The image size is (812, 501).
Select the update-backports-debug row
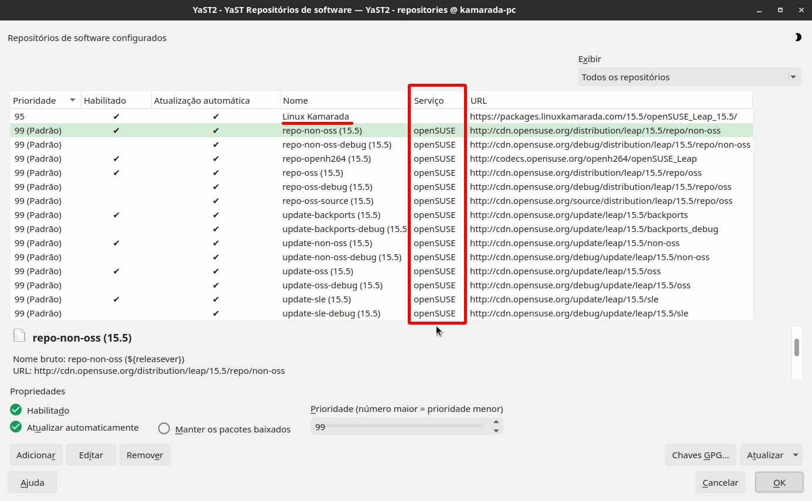(381, 229)
